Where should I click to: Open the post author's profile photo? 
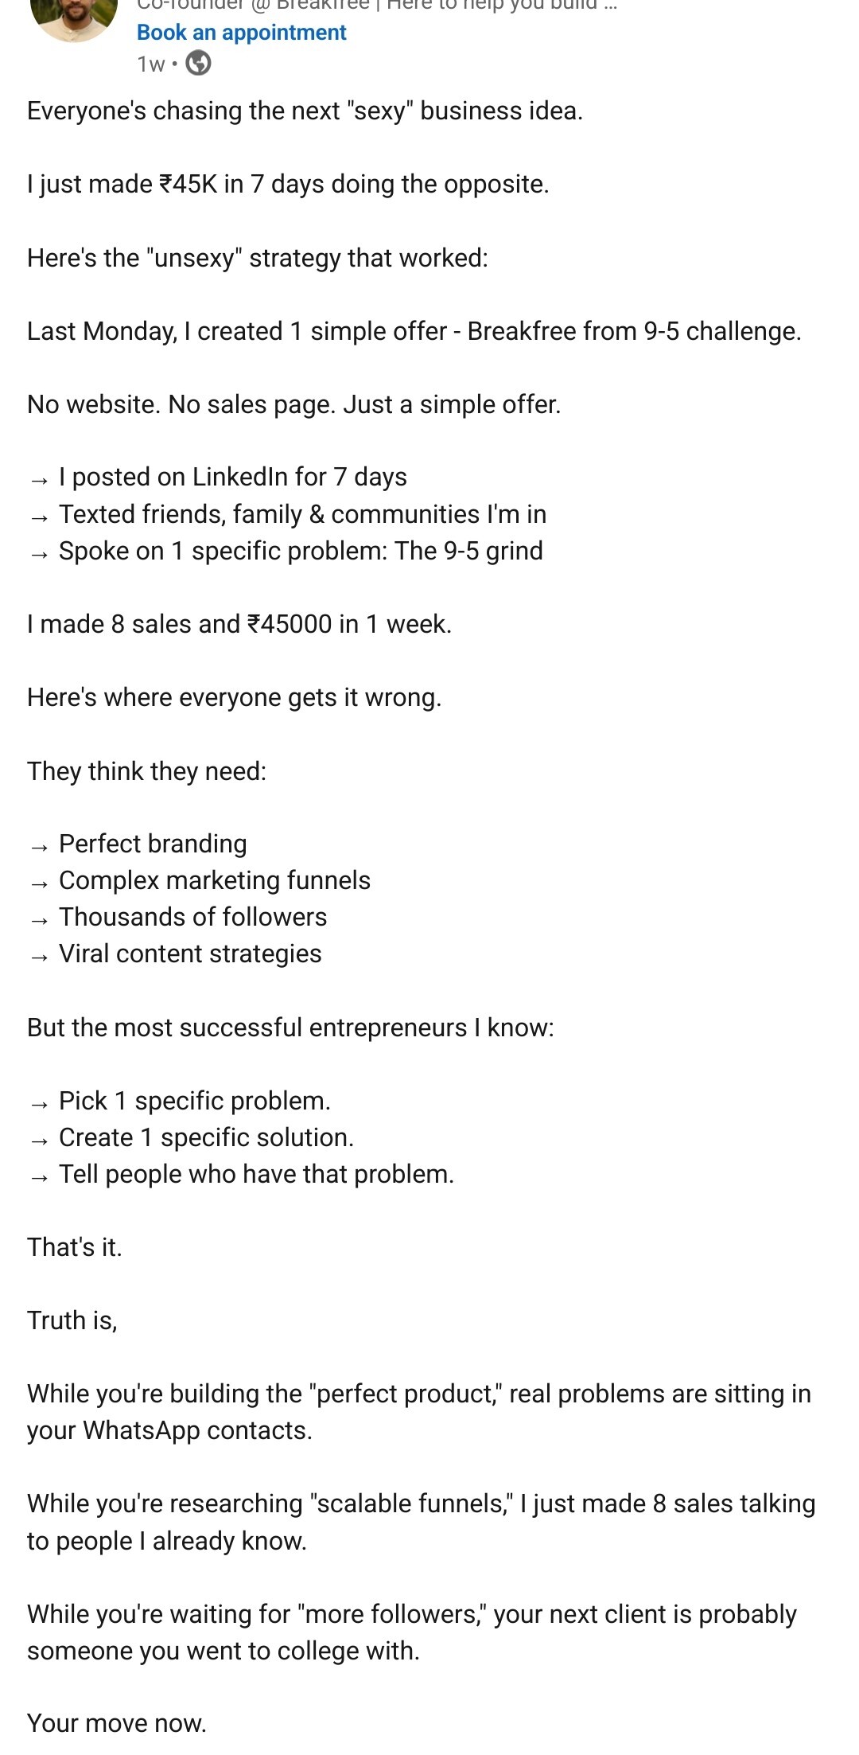73,16
